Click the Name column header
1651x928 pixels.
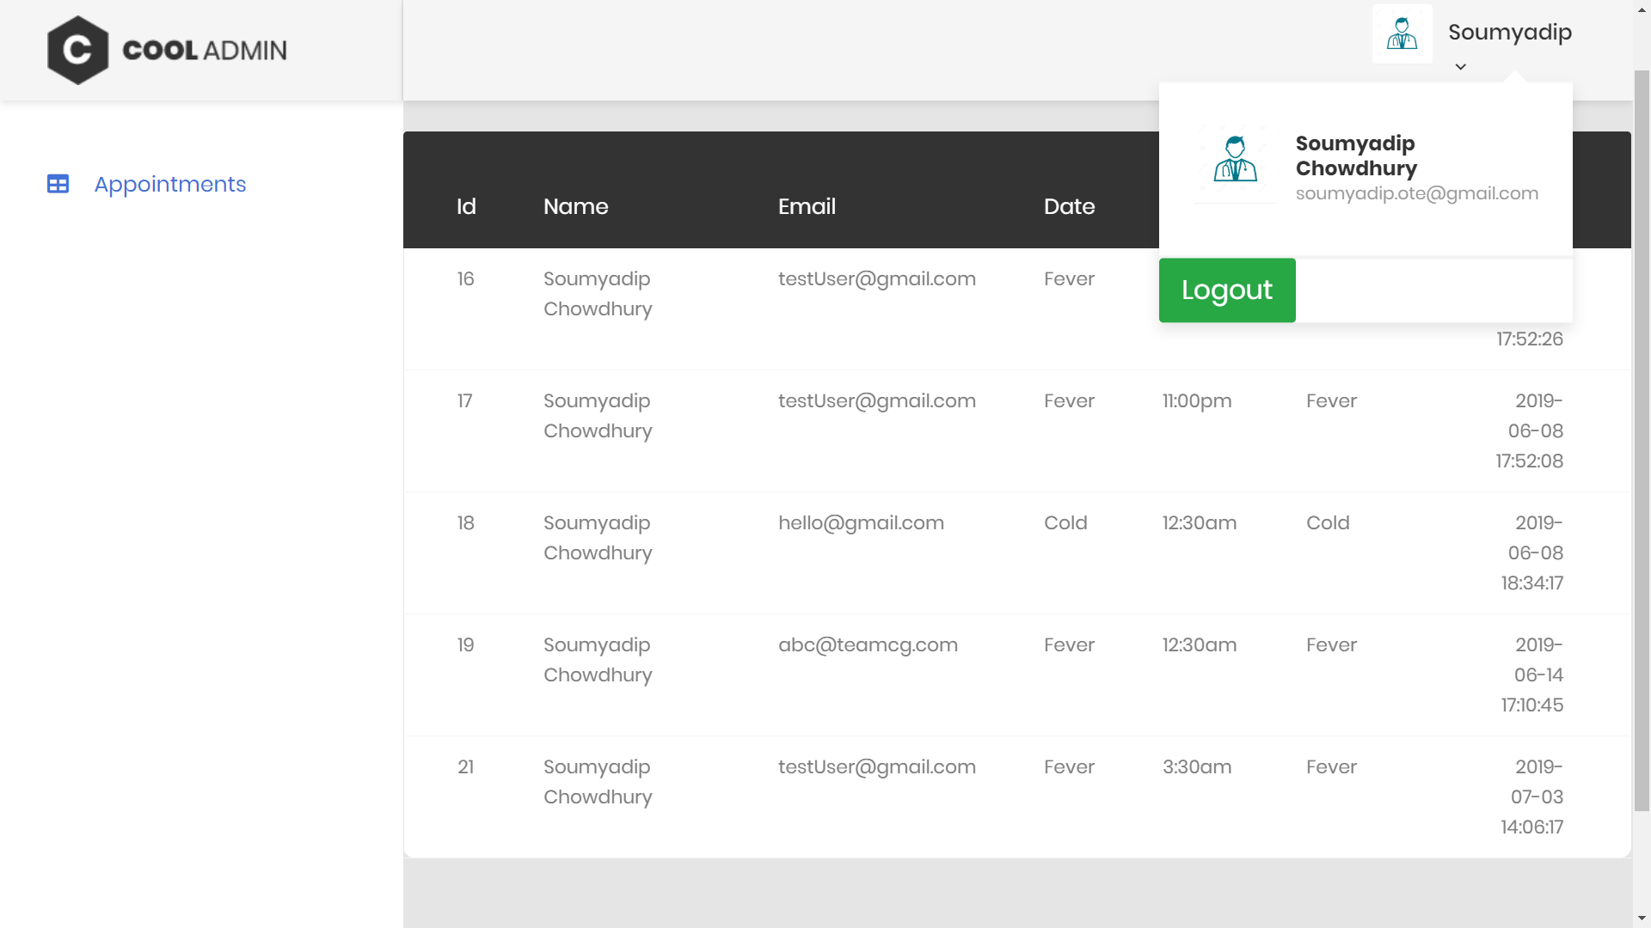575,206
